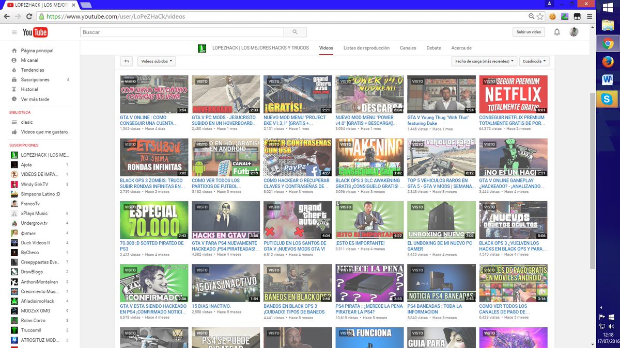Screen dimensions: 620x348
Task: Open File Explorer from the taskbar
Action: tap(608, 26)
